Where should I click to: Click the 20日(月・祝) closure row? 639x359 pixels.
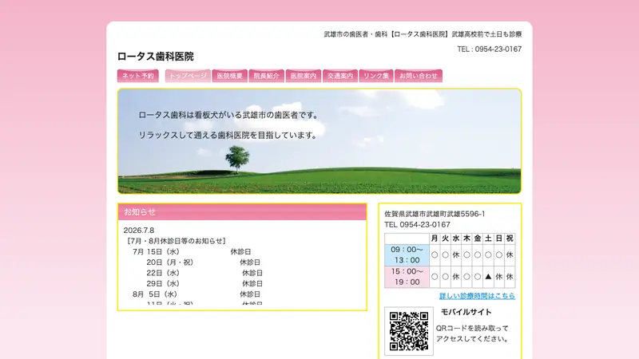click(203, 262)
